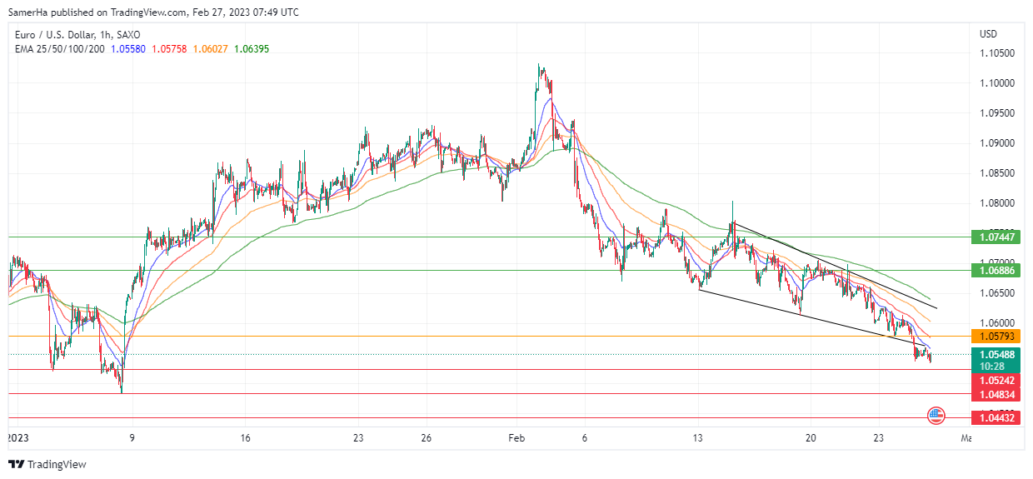The image size is (1033, 479).
Task: Select the red EMA value 1.05758
Action: coord(168,49)
